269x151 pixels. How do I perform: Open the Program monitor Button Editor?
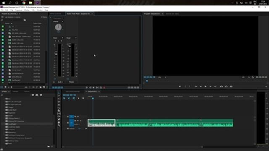[266, 87]
